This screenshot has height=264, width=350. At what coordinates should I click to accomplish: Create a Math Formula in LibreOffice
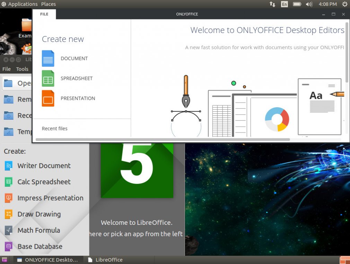[x=38, y=230]
